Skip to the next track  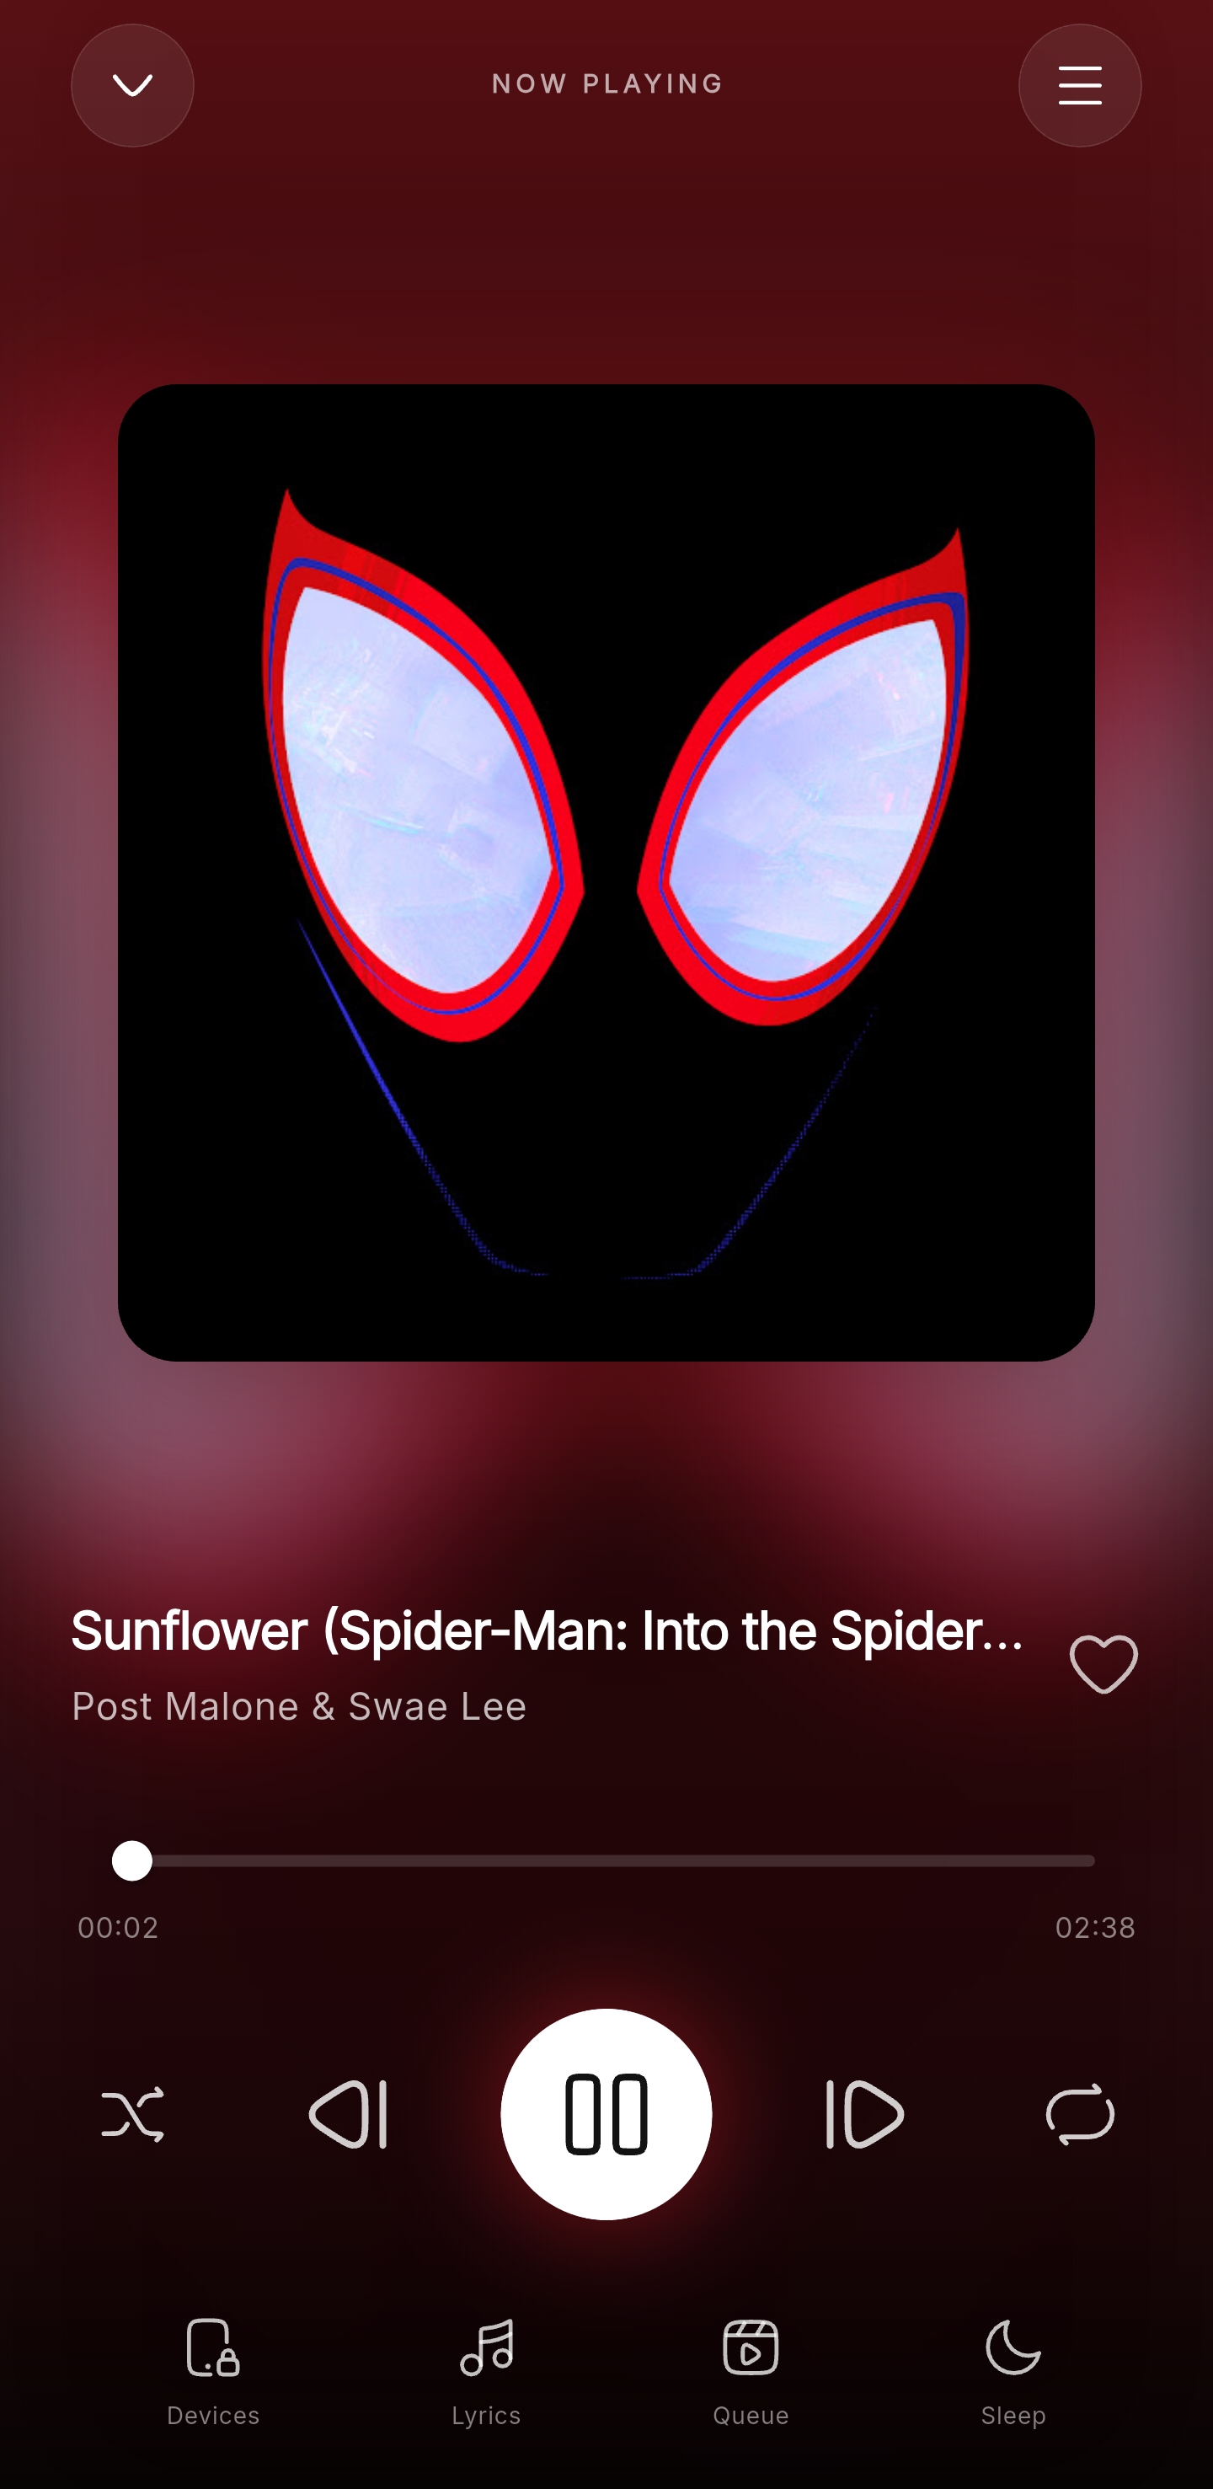tap(864, 2114)
